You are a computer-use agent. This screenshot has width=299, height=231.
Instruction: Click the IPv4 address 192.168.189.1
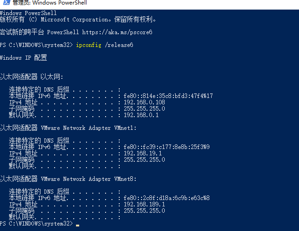point(144,205)
